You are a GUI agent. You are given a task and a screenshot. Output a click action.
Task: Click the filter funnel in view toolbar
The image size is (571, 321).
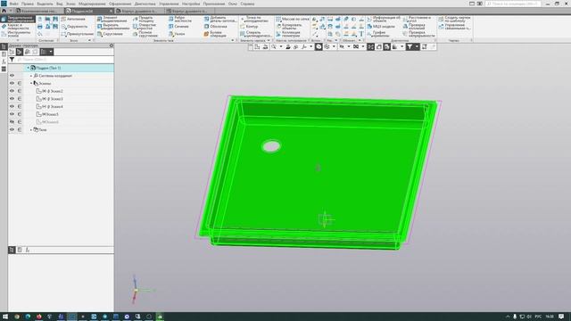tap(410, 47)
